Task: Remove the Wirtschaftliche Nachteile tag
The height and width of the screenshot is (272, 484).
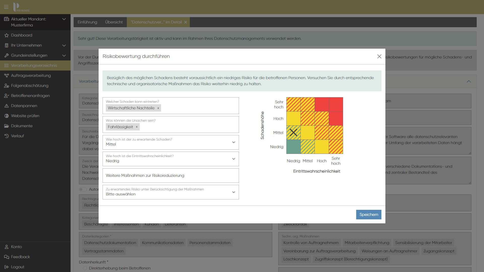Action: (x=158, y=108)
